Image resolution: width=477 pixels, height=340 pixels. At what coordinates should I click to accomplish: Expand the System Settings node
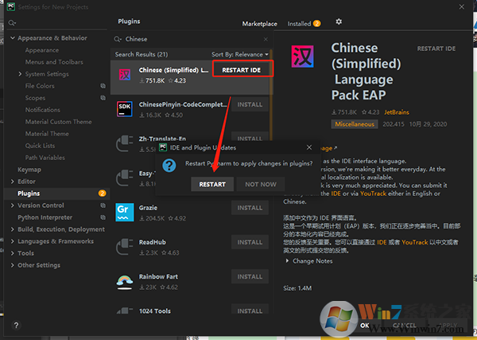[20, 74]
